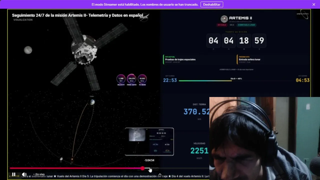Click the 'VISUALIZATION' label under title
The height and width of the screenshot is (180, 320).
click(x=23, y=20)
